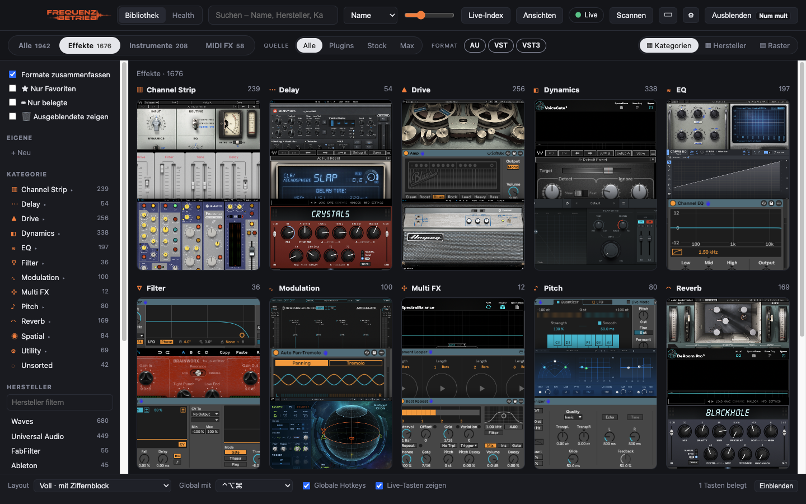This screenshot has height=504, width=806.
Task: Click the Delay dots icon in sidebar
Action: [14, 204]
